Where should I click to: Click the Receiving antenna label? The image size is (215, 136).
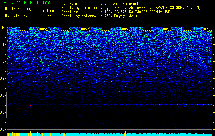tap(79, 16)
